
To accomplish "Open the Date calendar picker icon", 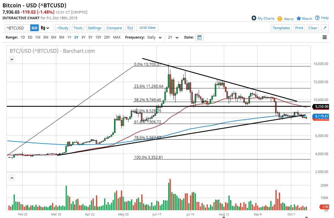I will click(x=200, y=37).
